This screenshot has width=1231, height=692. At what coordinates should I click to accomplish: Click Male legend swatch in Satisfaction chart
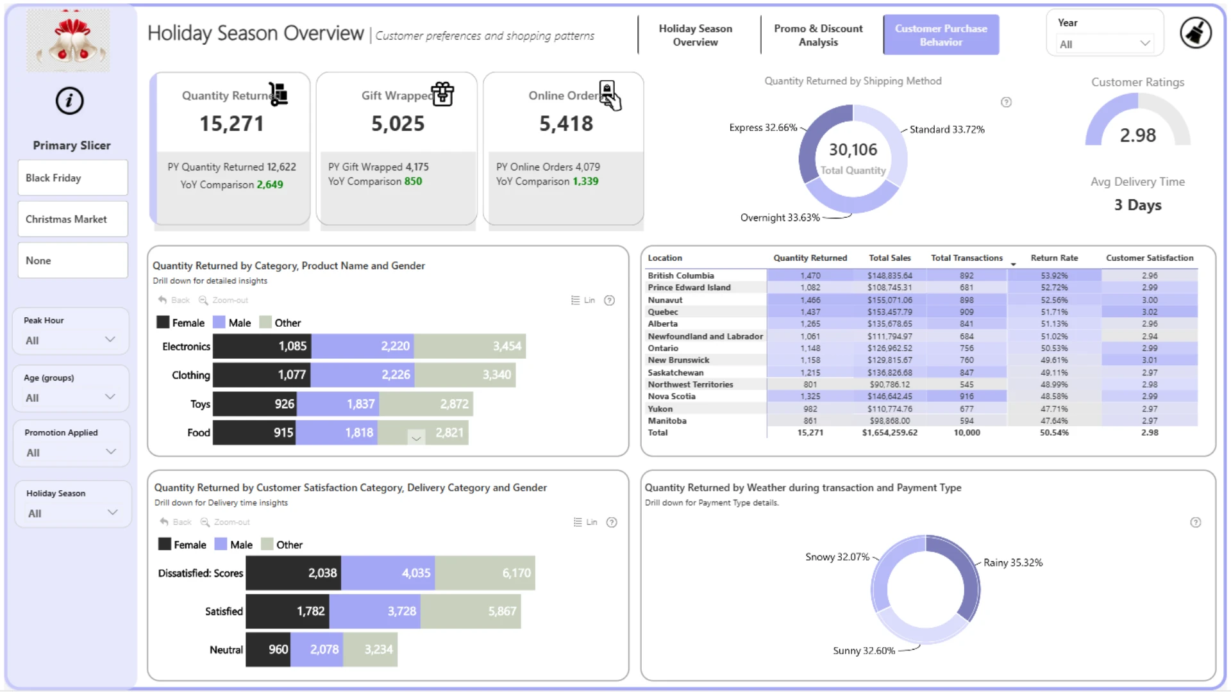pyautogui.click(x=221, y=544)
